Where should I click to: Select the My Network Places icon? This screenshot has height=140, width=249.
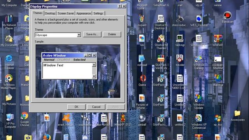(9, 22)
